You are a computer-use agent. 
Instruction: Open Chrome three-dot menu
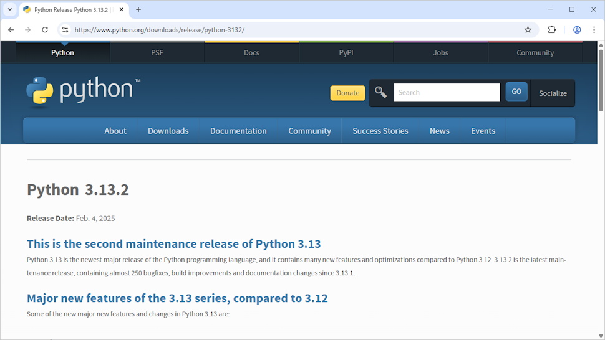[x=594, y=30]
